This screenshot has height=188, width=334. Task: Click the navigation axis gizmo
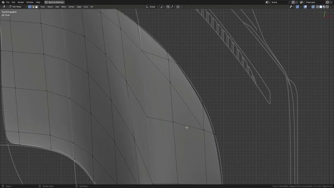(327, 15)
